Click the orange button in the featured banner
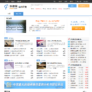Image resolution: width=92 pixels, height=92 pixels. 78,28
